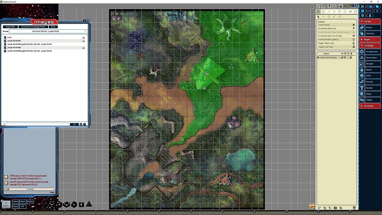Open Tables in the Campaign list

[x=370, y=100]
